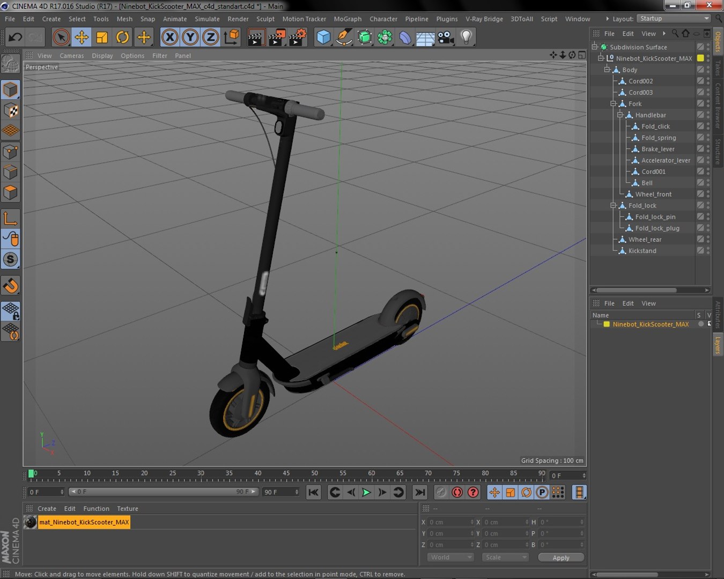The image size is (724, 579).
Task: Click the Ninebot_KickScooter_MAX layer color in Layers
Action: coord(607,324)
